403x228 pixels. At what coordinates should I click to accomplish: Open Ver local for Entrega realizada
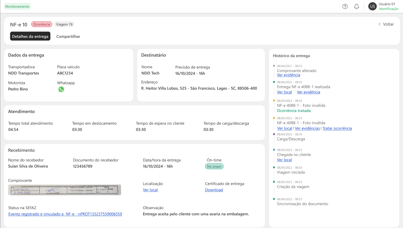(x=284, y=92)
